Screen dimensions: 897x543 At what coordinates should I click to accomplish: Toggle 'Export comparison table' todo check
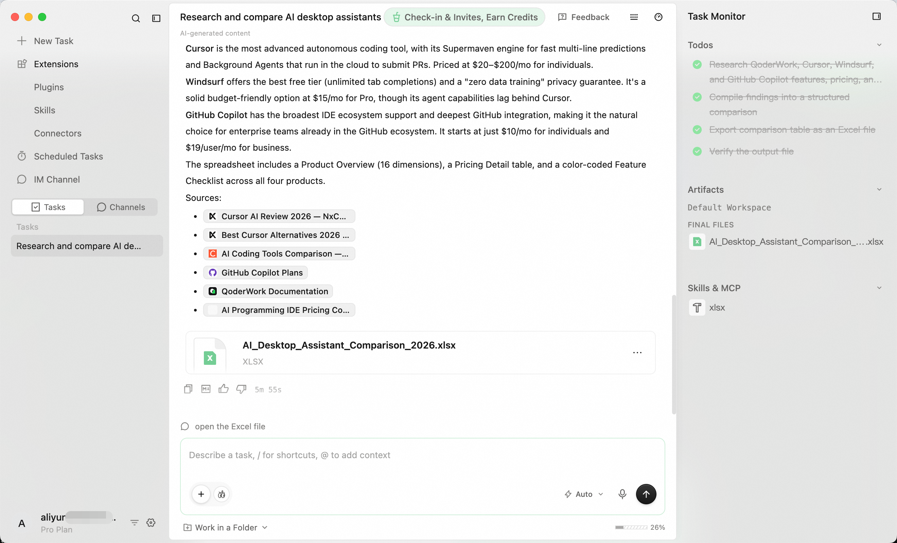pyautogui.click(x=697, y=130)
